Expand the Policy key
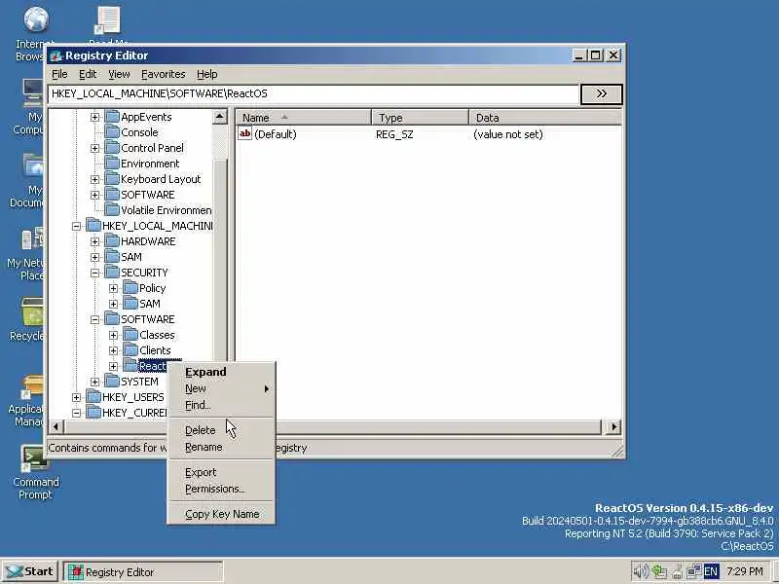This screenshot has width=779, height=584. (113, 288)
